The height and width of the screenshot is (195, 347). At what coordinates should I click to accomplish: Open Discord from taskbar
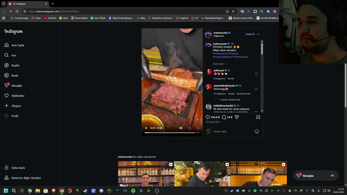pyautogui.click(x=101, y=191)
